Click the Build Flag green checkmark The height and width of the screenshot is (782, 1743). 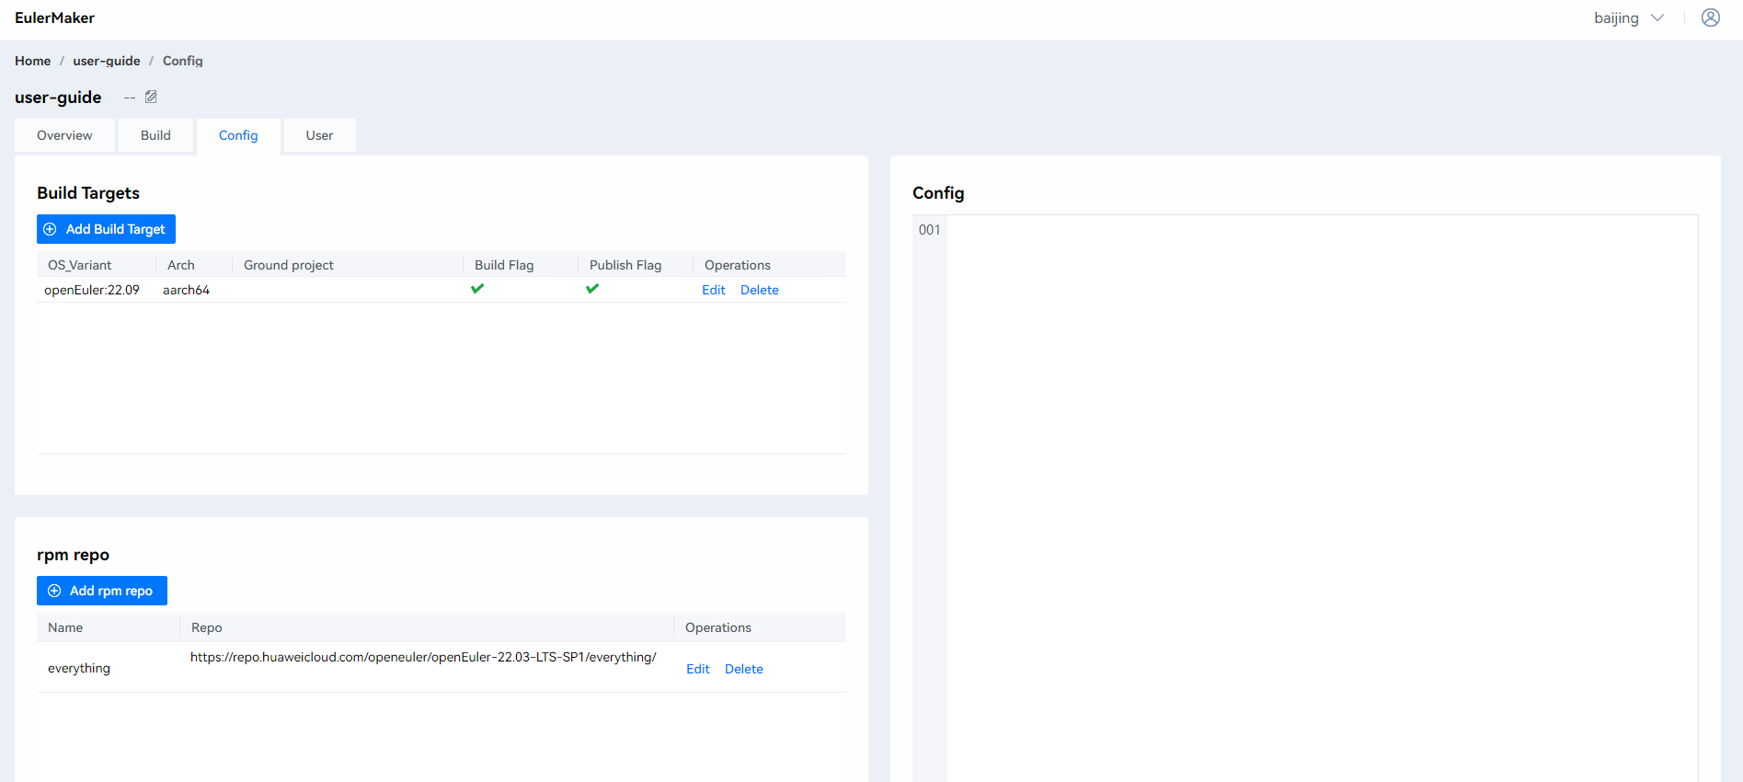click(x=477, y=289)
